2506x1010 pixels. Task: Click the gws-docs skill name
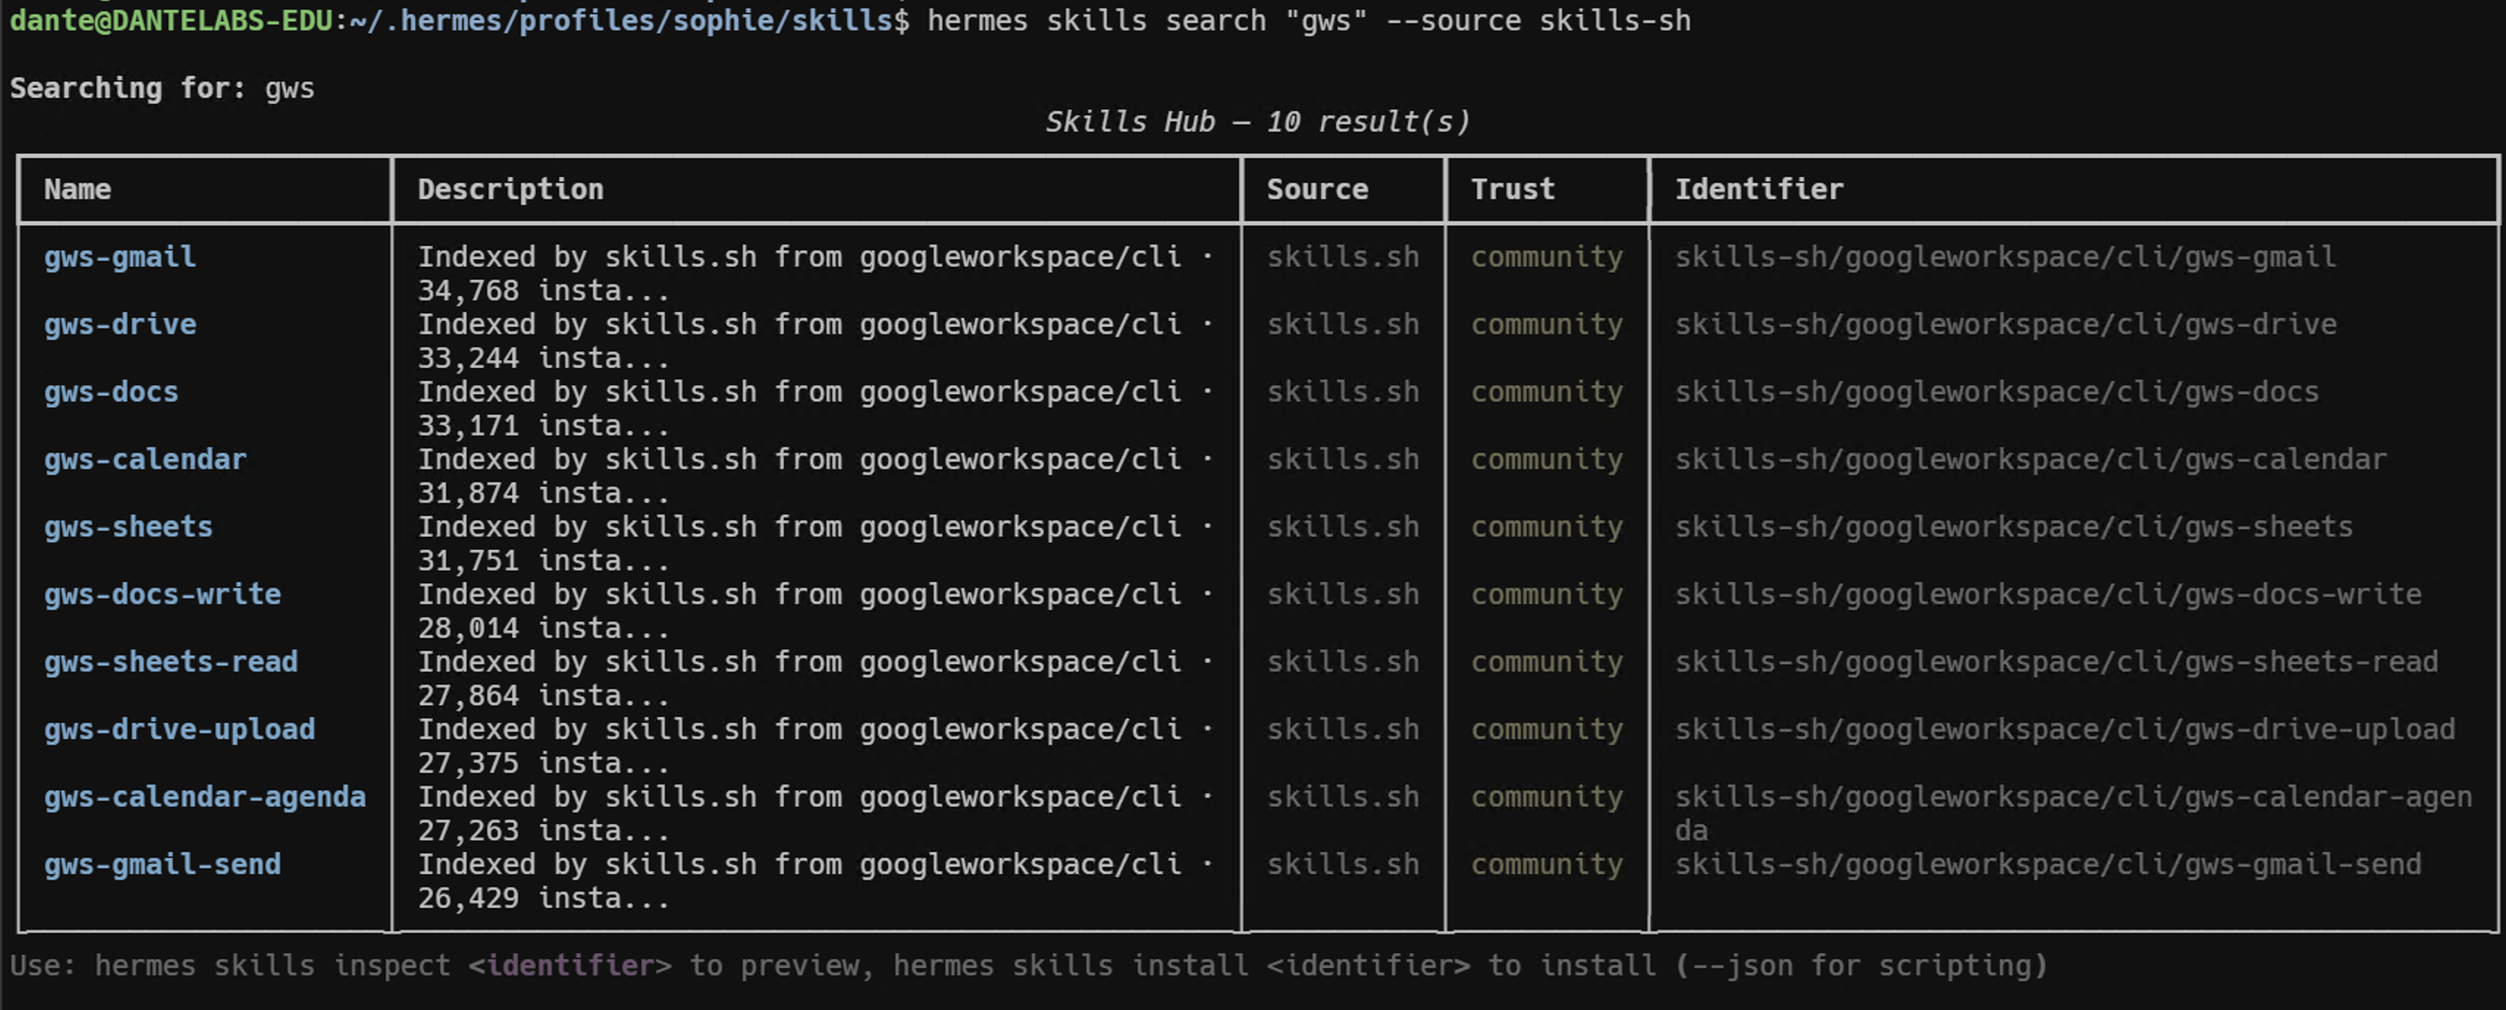coord(111,393)
